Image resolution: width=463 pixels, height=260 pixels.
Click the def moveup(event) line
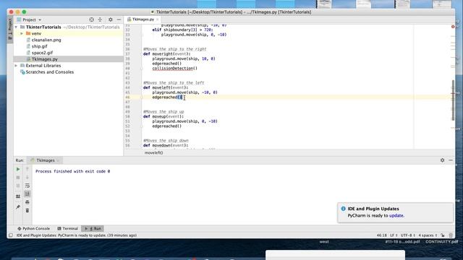[163, 116]
